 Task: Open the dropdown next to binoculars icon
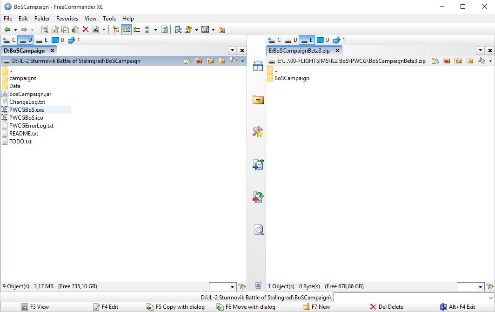click(x=104, y=30)
